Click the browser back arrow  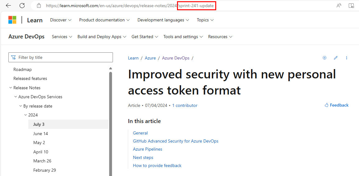[8, 6]
